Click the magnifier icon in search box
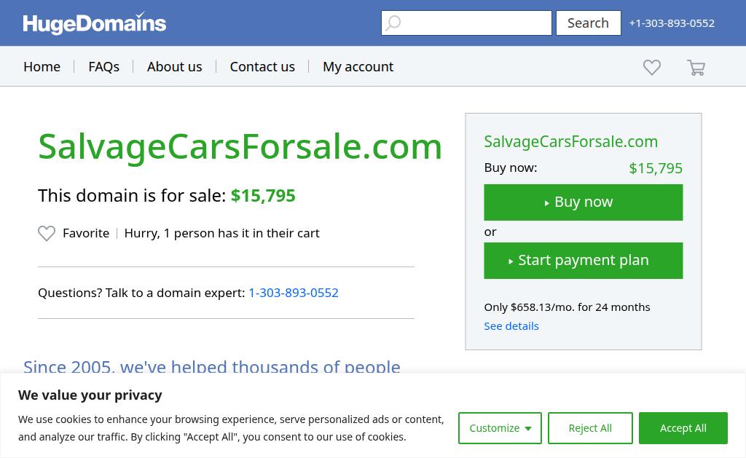Screen dimensions: 746x458 point(393,23)
